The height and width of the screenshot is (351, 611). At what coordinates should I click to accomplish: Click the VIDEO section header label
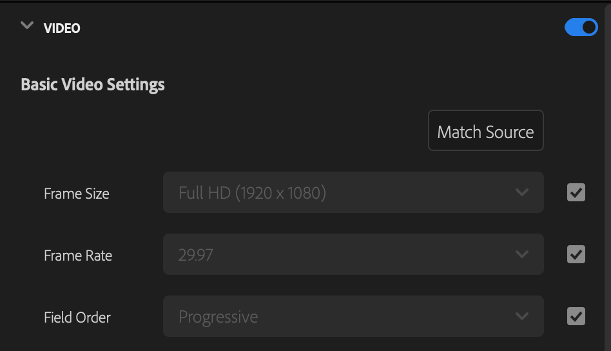tap(62, 28)
